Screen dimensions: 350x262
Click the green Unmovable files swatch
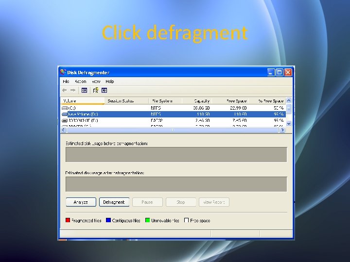[x=147, y=220]
